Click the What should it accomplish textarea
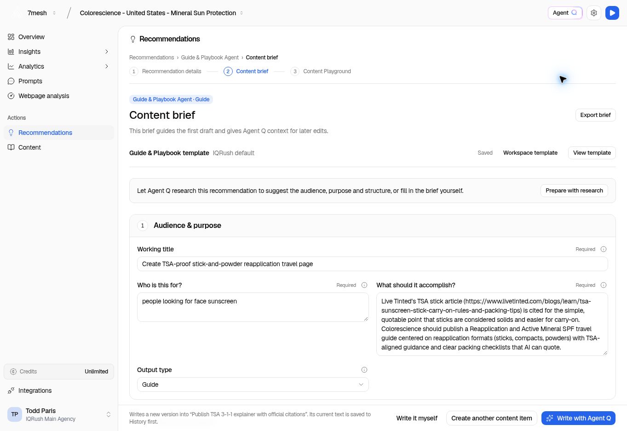This screenshot has height=431, width=627. coord(492,324)
